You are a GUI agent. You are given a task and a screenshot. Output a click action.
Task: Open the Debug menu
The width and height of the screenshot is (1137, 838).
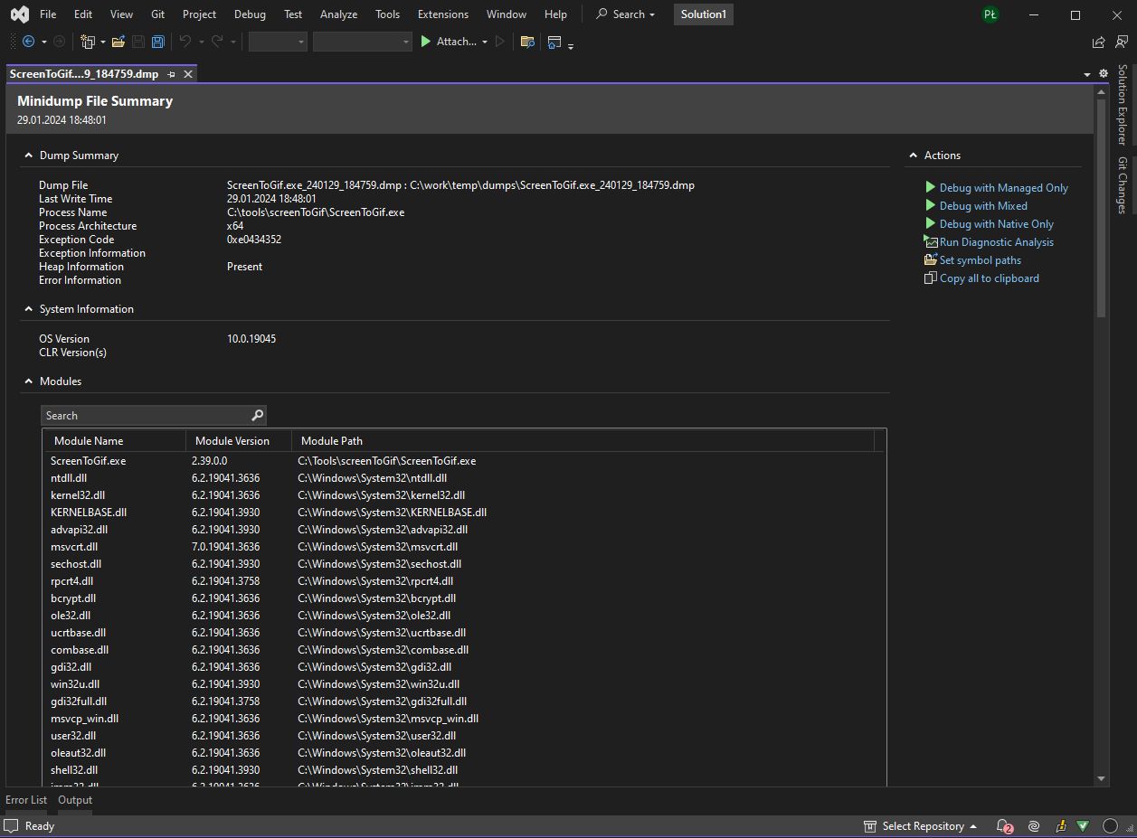[x=250, y=14]
